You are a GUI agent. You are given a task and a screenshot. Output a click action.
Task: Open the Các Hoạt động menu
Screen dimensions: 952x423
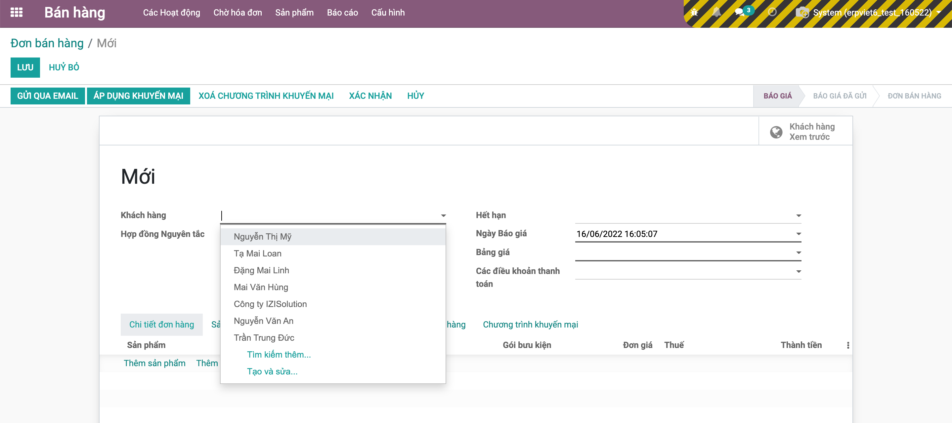click(171, 13)
